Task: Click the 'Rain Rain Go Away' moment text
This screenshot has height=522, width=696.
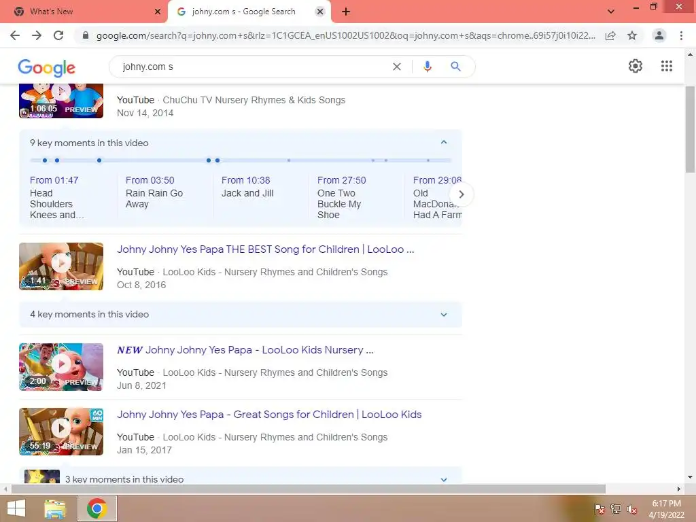Action: [154, 198]
